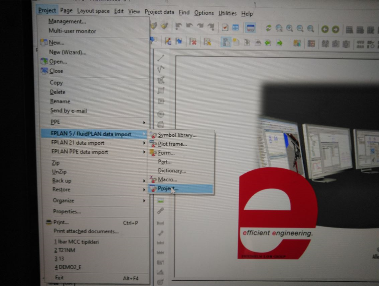
Task: Open the Page menu
Action: (x=67, y=11)
